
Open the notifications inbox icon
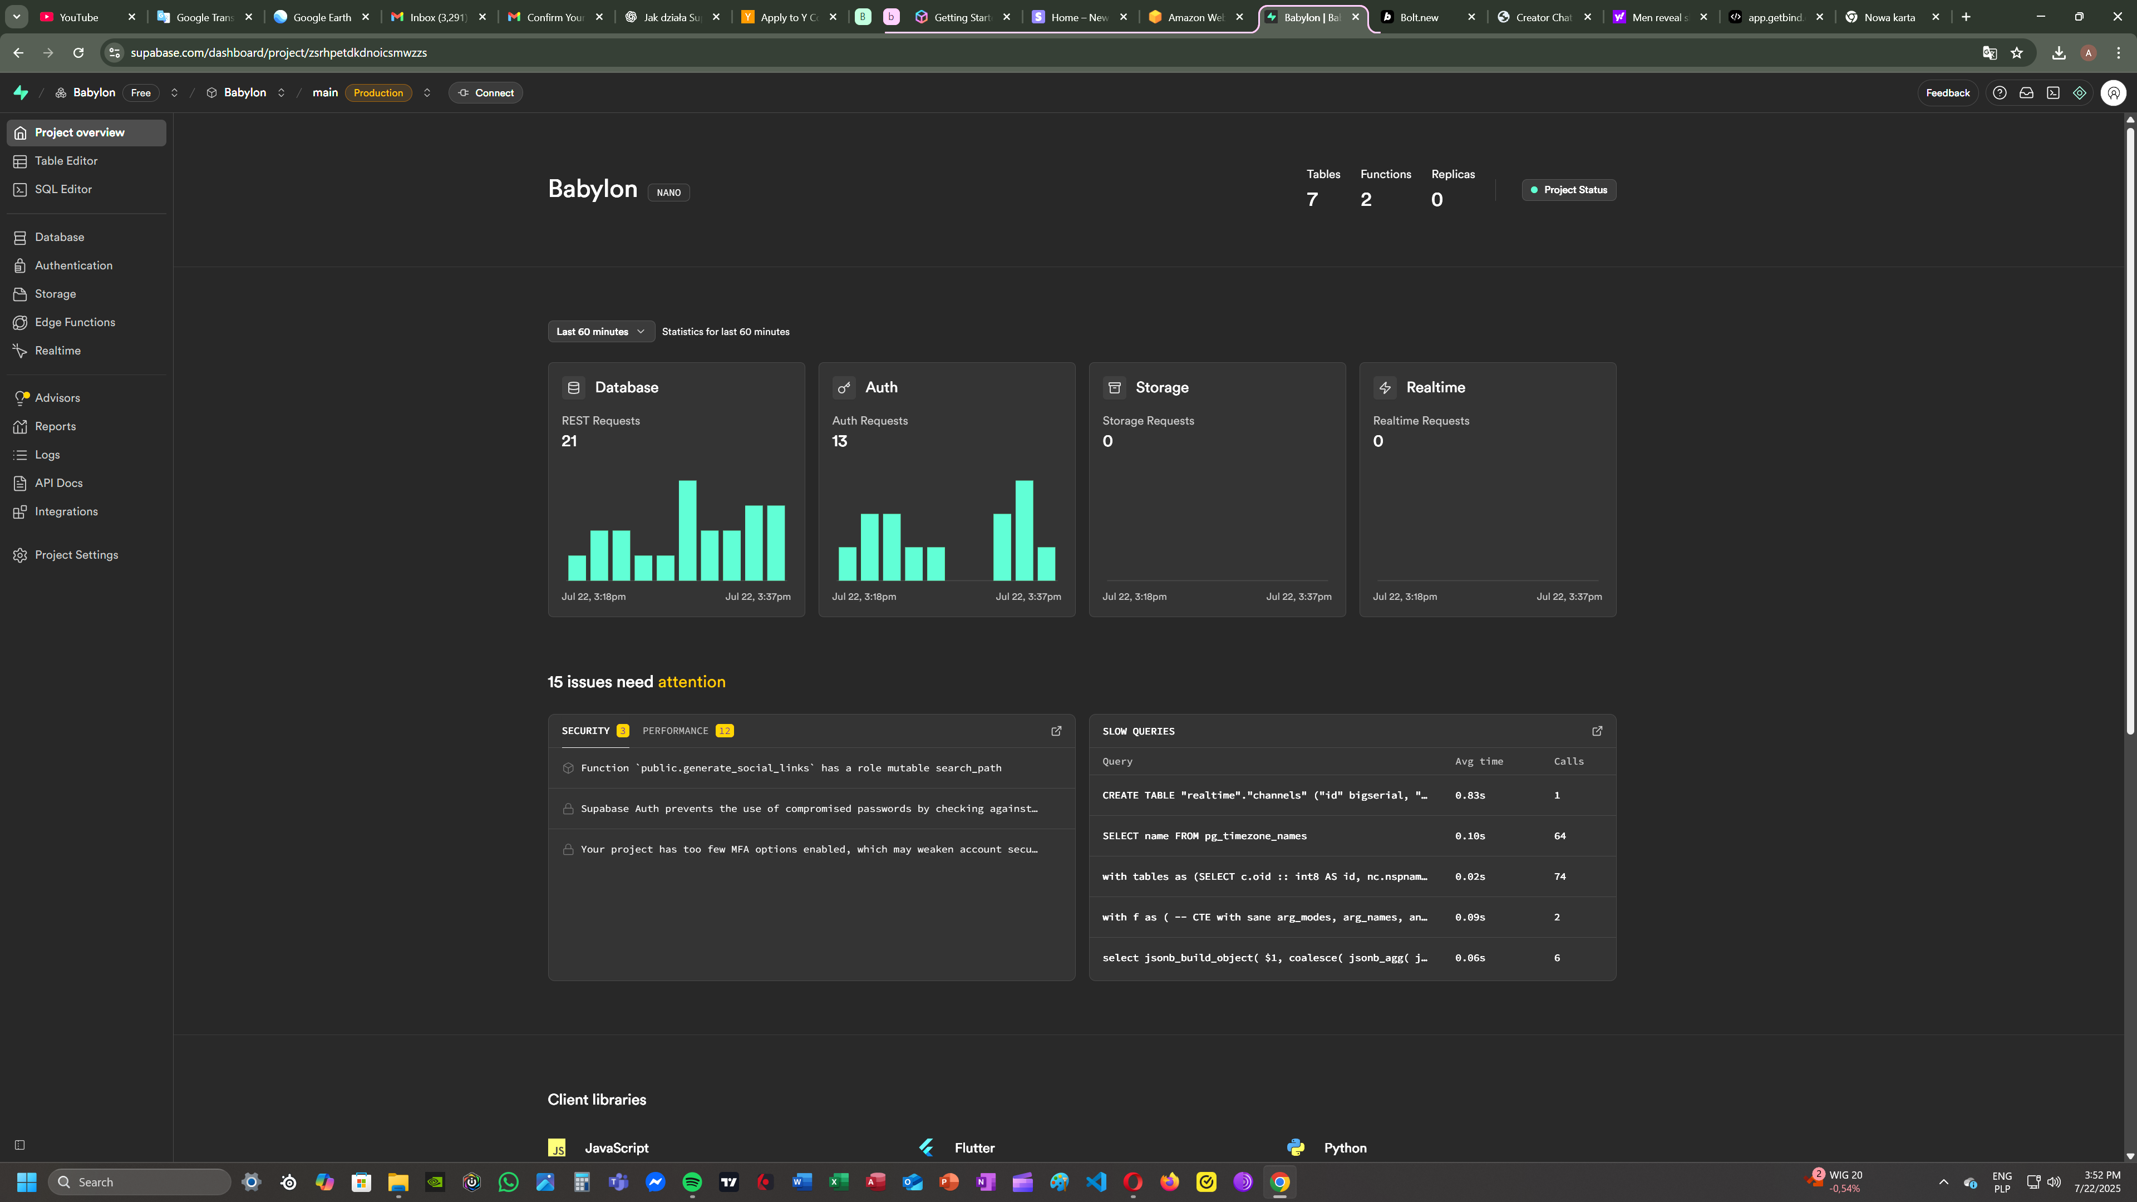coord(2026,93)
